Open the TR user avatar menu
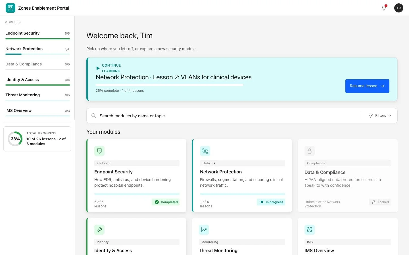409x255 pixels. (x=399, y=8)
